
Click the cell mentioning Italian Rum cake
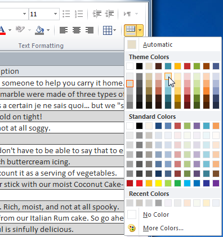(62, 218)
